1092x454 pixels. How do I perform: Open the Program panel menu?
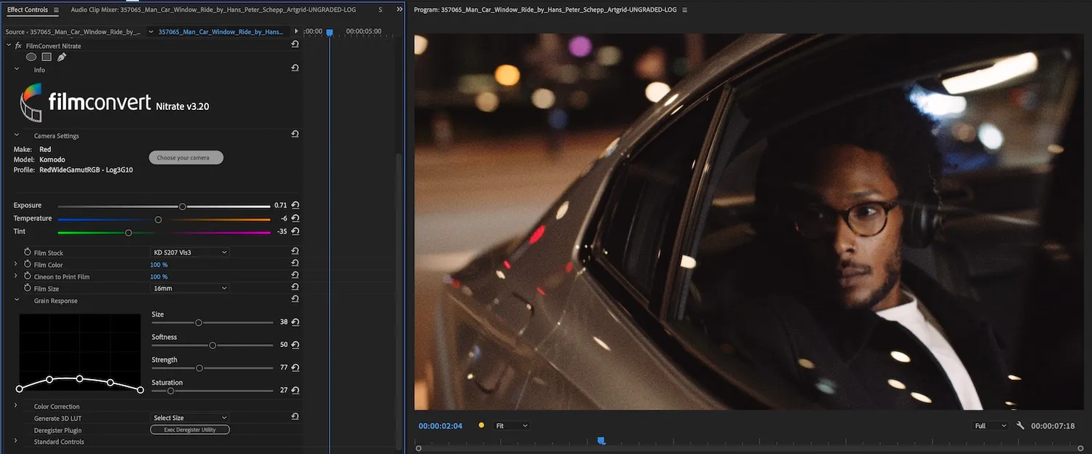coord(683,9)
